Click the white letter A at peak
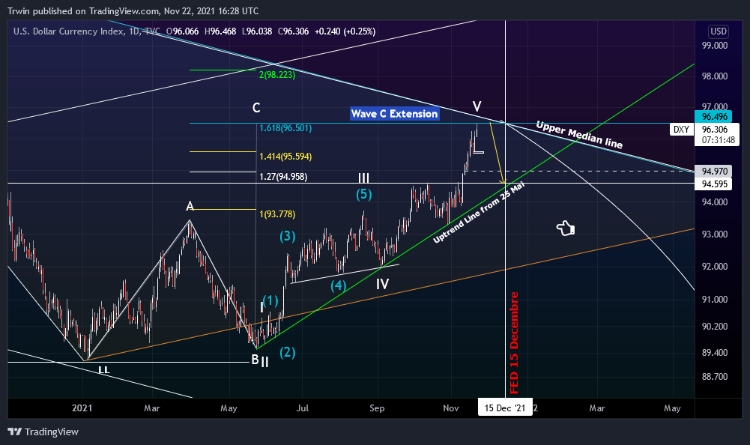 tap(190, 206)
